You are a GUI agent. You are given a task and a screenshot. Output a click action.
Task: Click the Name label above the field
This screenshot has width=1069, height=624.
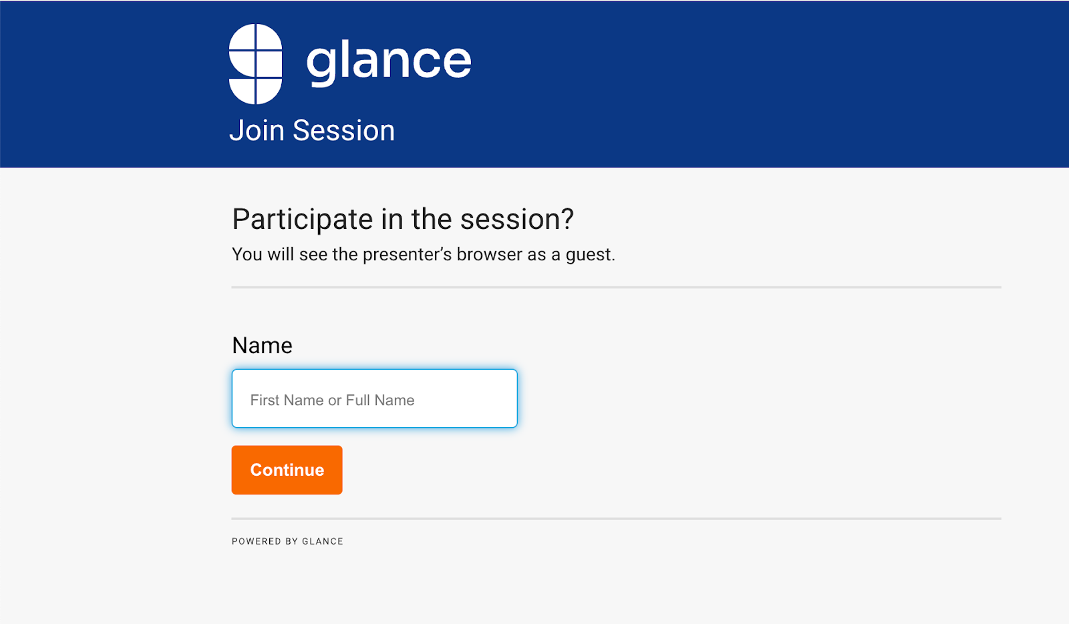(261, 346)
